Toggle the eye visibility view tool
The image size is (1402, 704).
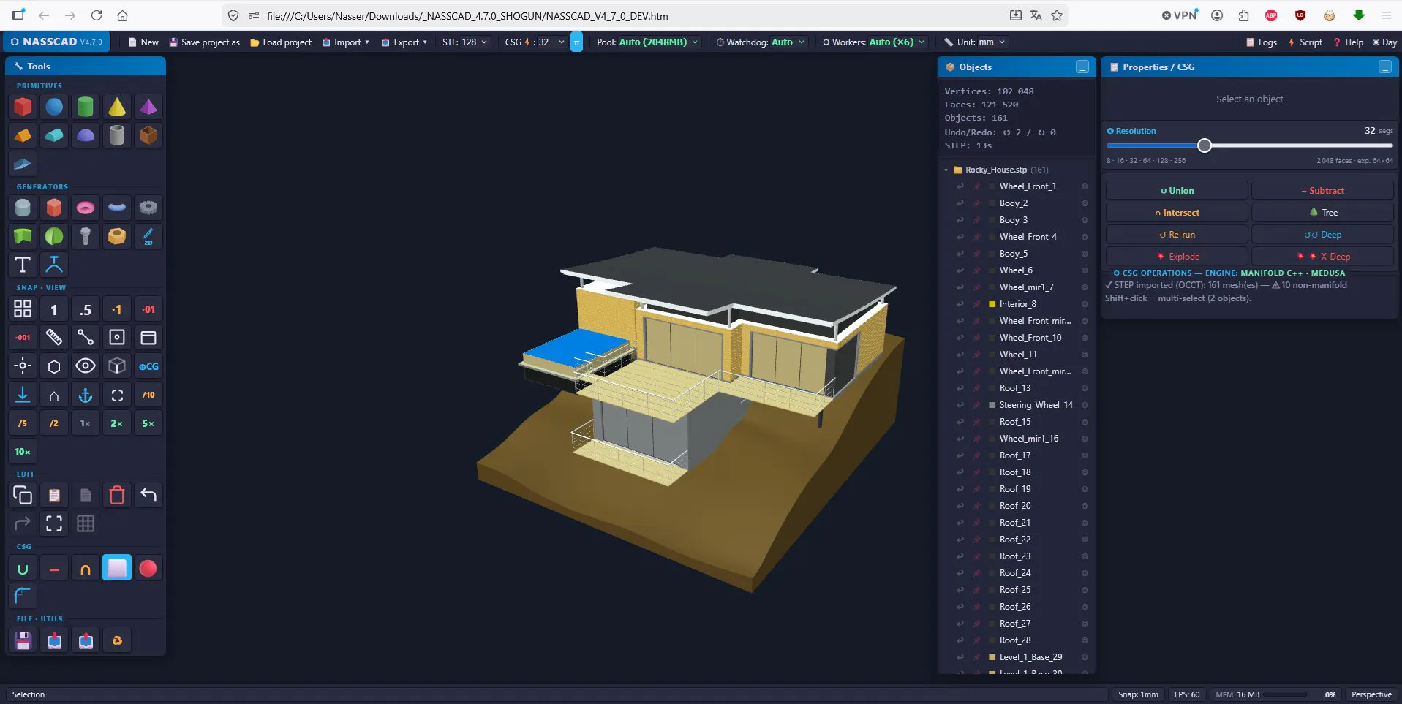click(x=86, y=366)
